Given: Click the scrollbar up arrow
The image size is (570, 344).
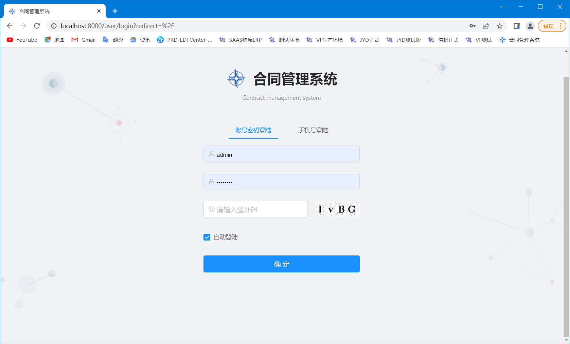Looking at the screenshot, I should click(x=566, y=52).
